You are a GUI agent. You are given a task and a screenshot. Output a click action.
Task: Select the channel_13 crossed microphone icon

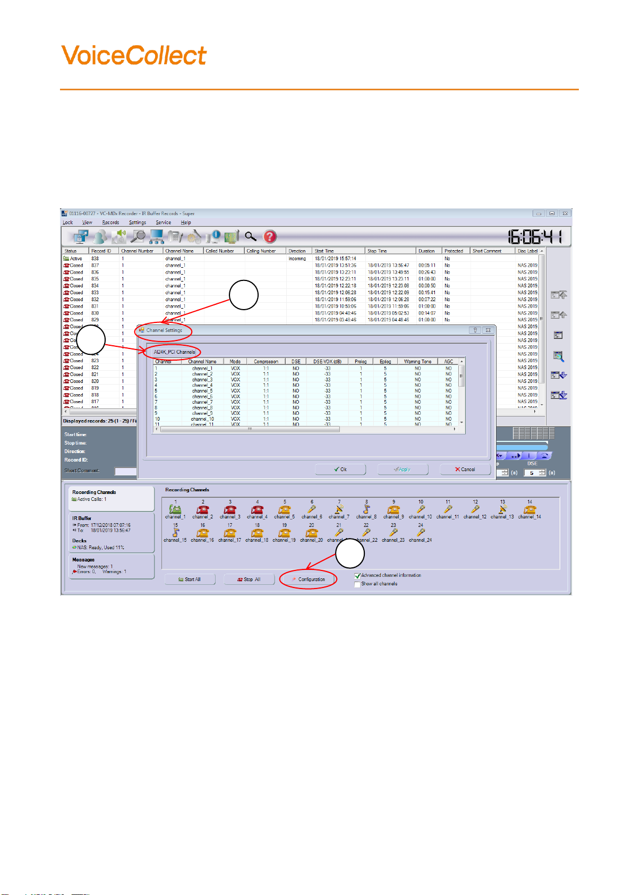(x=502, y=509)
